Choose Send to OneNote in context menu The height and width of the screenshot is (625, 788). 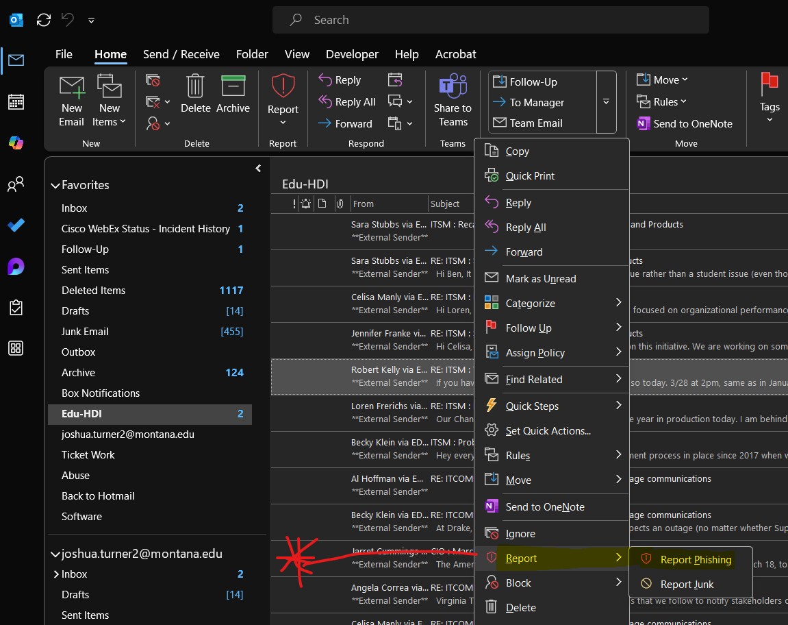(551, 506)
